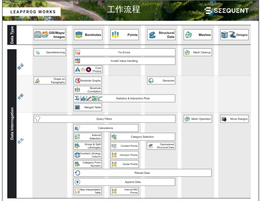Click the Category Selection label

142,137
